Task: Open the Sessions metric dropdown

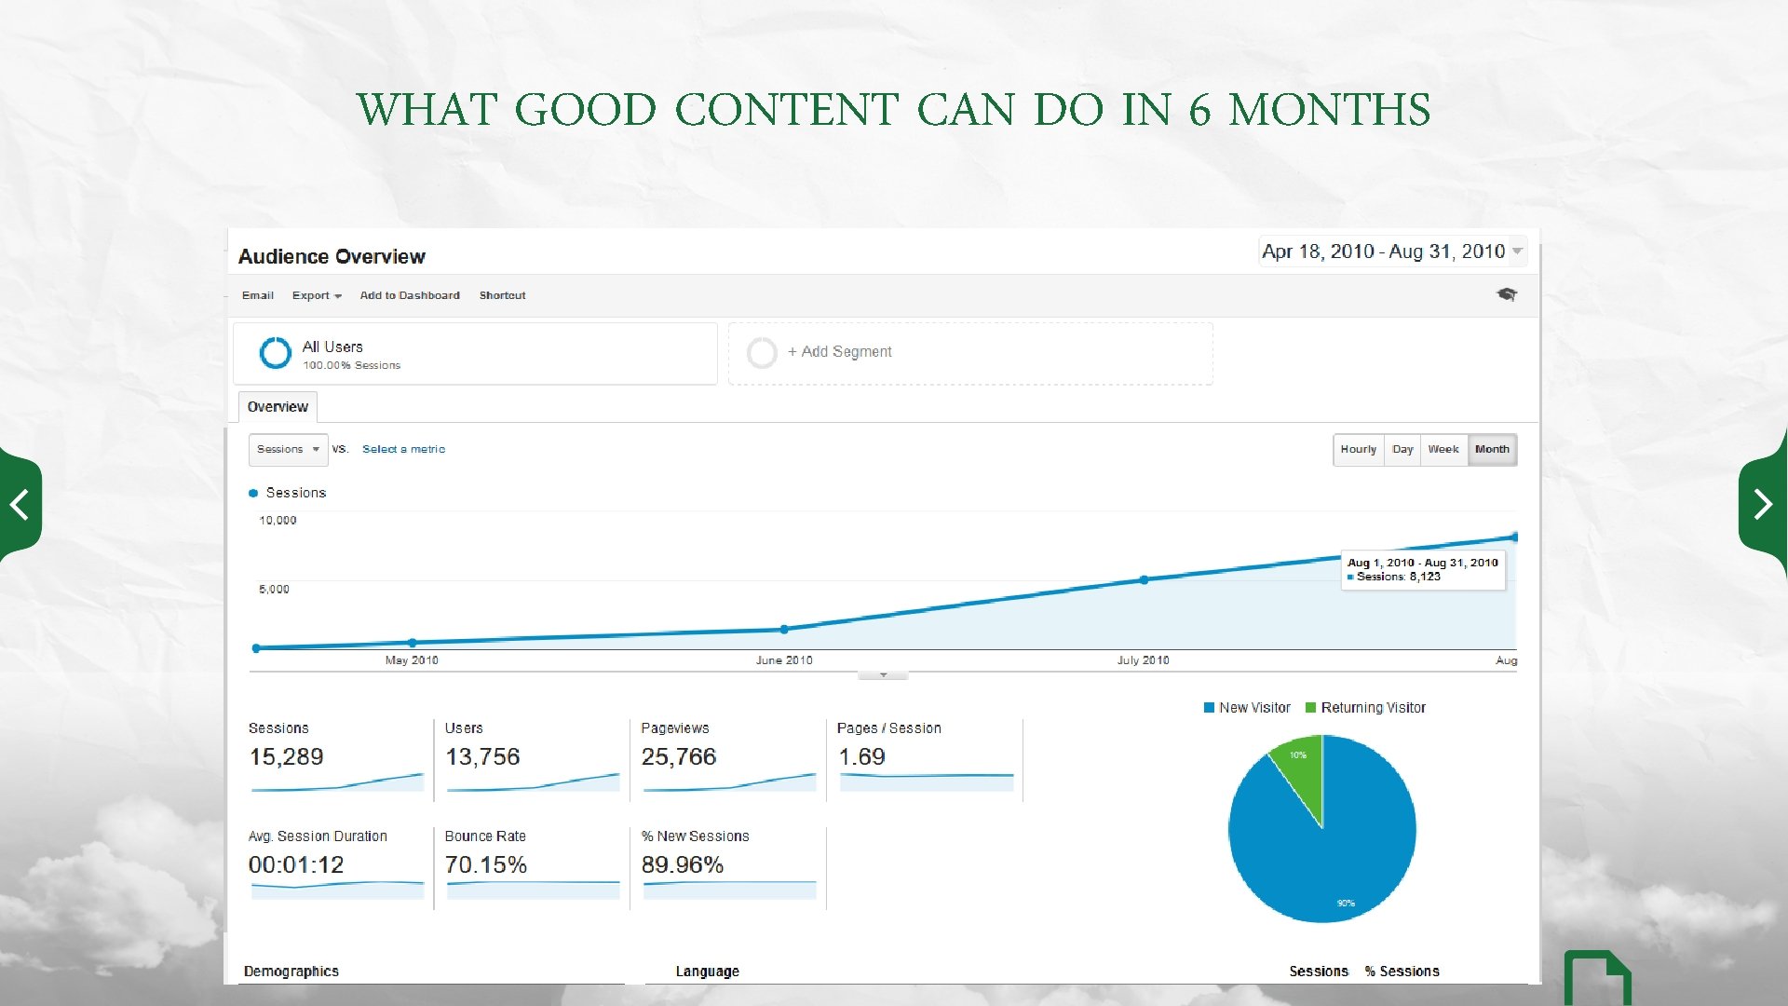Action: pyautogui.click(x=284, y=447)
